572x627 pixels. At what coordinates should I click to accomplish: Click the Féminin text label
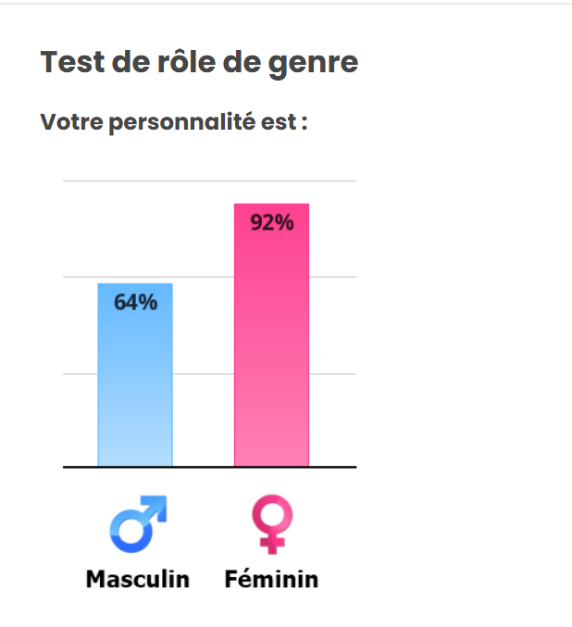click(271, 580)
